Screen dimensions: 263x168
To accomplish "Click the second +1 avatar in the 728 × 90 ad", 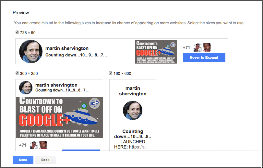I will (207, 47).
